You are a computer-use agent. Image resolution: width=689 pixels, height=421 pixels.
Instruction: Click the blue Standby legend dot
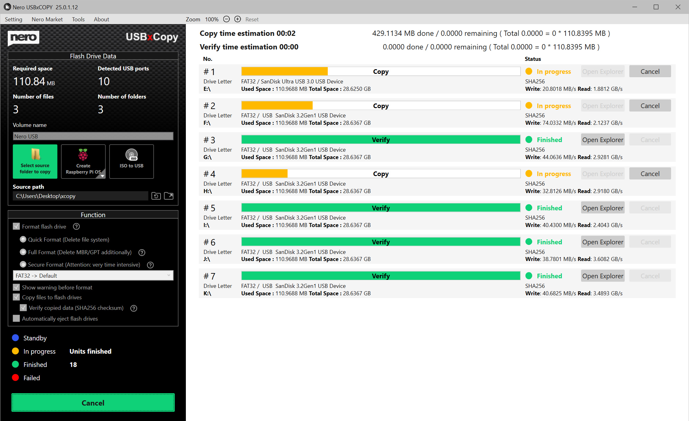[15, 338]
